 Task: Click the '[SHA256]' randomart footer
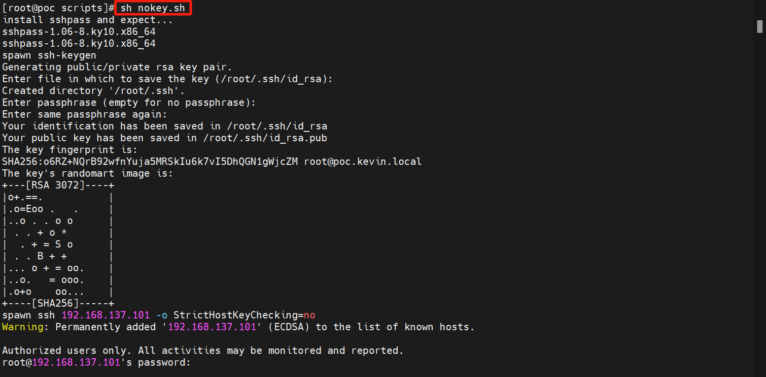click(55, 303)
